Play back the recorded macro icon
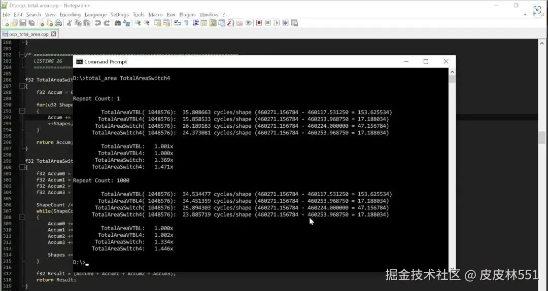Image resolution: width=548 pixels, height=291 pixels. tap(277, 23)
